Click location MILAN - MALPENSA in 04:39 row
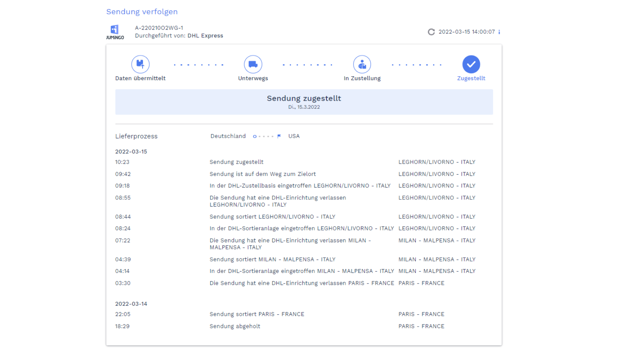 coord(437,260)
